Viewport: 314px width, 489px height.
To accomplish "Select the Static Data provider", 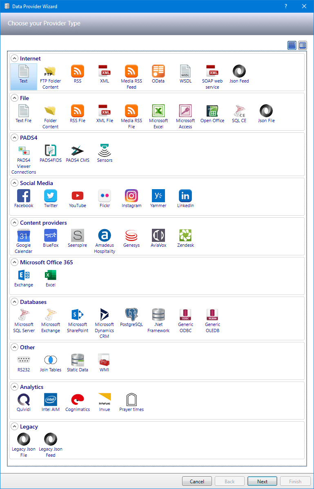I will point(77,363).
